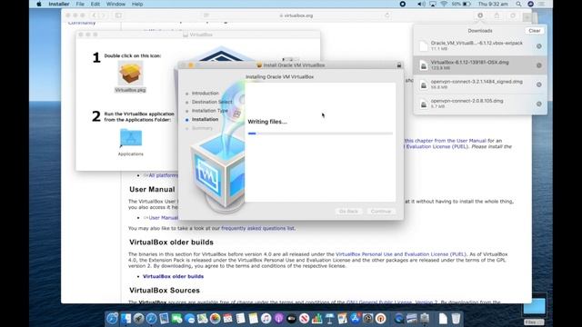This screenshot has height=327, width=582.
Task: Click the Destination Select installer step
Action: pyautogui.click(x=212, y=102)
